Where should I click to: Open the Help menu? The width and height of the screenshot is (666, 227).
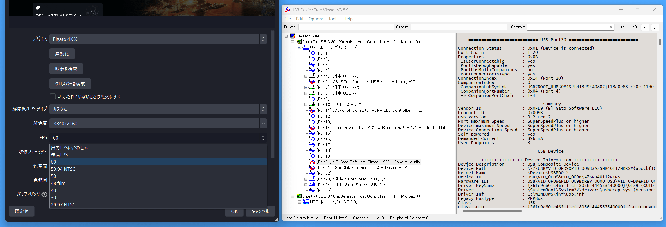click(x=348, y=19)
